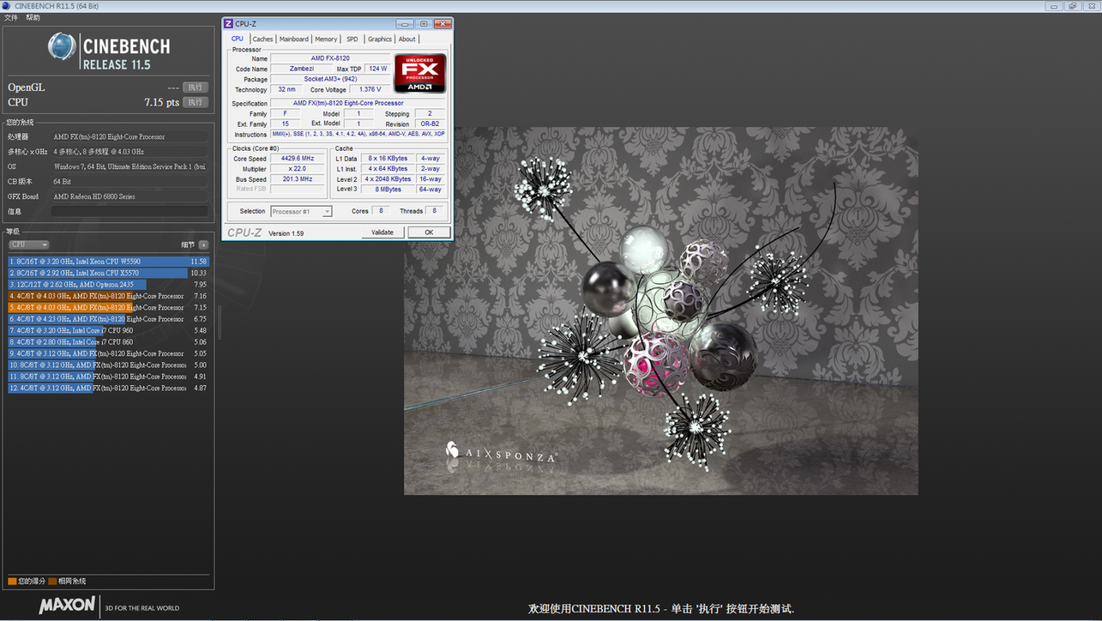Click the CPU-Z Name field AMD FX-8120
The height and width of the screenshot is (621, 1102).
coord(330,58)
